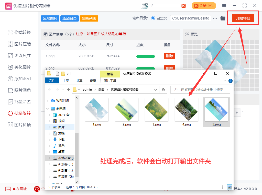Open the output folder icon

point(223,18)
